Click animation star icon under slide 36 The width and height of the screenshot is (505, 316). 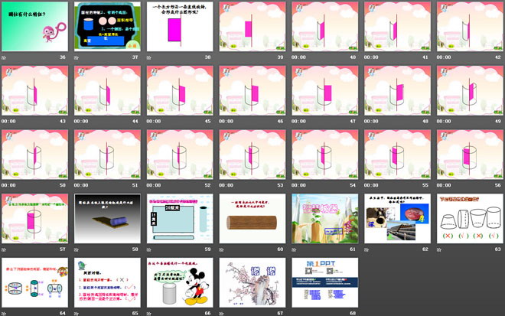pos(5,57)
